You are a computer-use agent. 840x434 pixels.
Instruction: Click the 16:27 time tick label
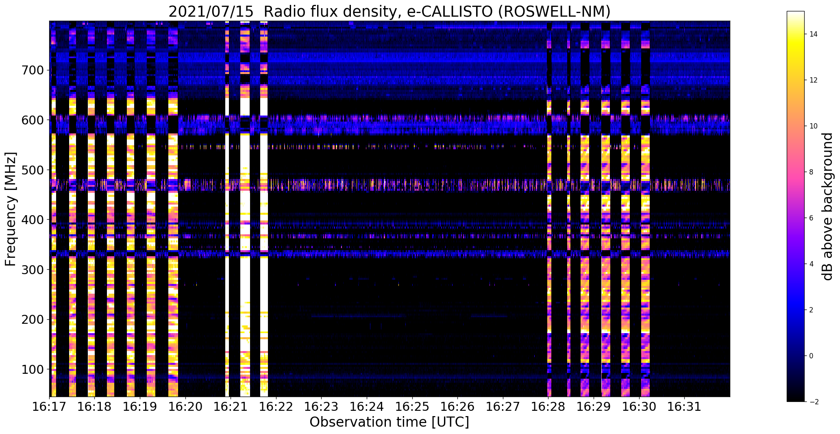tap(503, 406)
